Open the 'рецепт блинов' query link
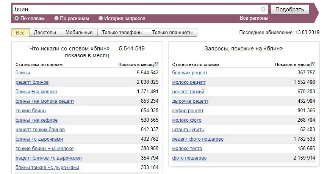 [32, 82]
